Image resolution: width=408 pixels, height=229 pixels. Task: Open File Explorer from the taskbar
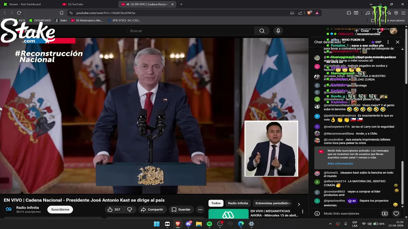[199, 224]
